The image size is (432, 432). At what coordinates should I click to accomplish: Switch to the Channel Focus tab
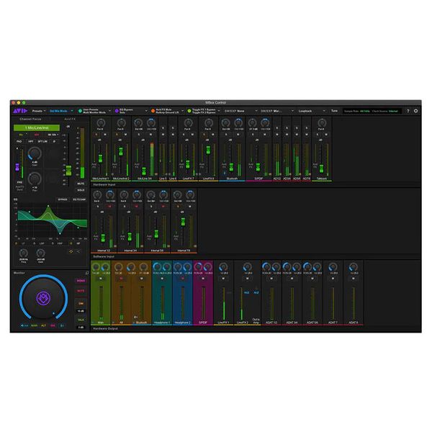click(x=30, y=119)
